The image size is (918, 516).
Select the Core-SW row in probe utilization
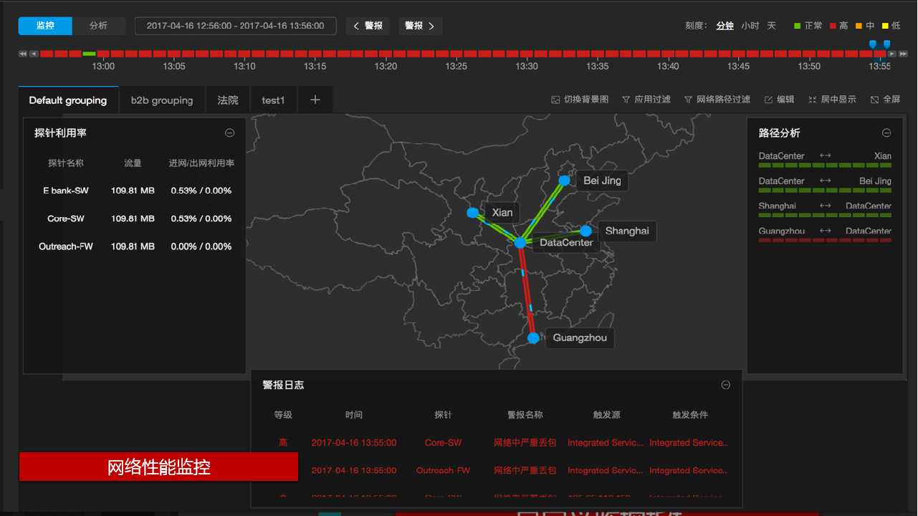pyautogui.click(x=135, y=219)
